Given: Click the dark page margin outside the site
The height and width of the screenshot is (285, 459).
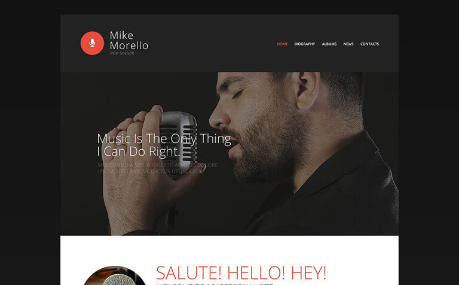Looking at the screenshot, I should (x=29, y=147).
